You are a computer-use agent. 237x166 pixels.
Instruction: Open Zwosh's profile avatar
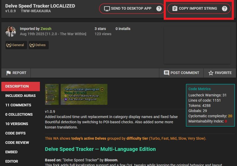tap(11, 31)
